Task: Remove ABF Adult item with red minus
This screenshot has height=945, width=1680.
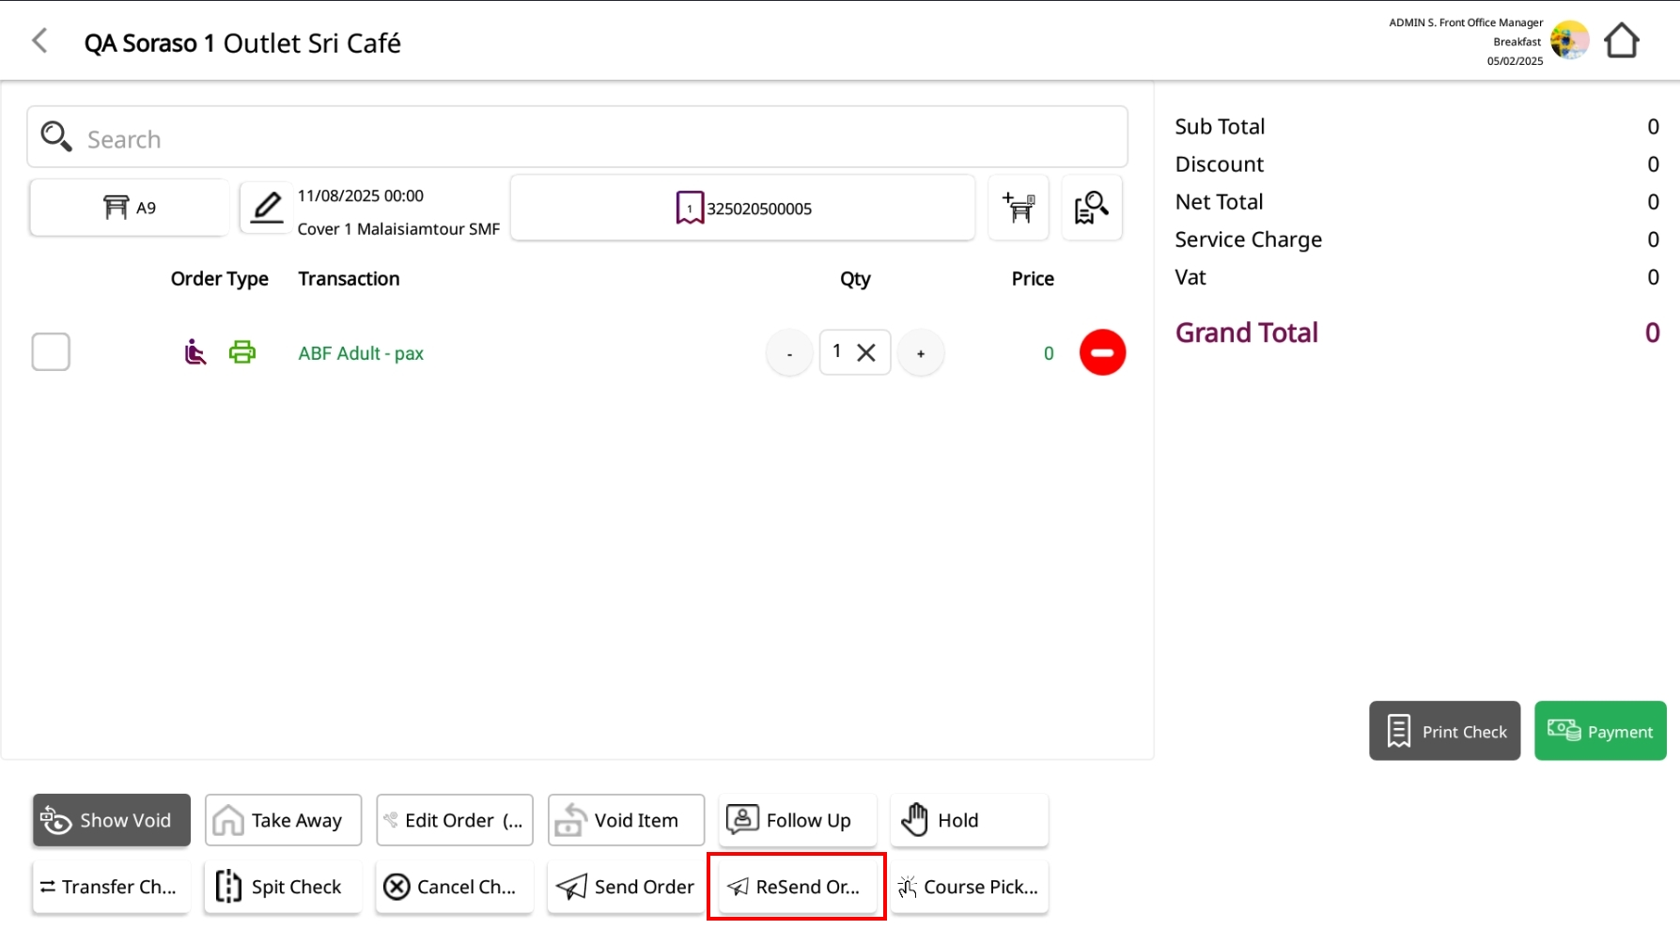Action: pyautogui.click(x=1102, y=352)
